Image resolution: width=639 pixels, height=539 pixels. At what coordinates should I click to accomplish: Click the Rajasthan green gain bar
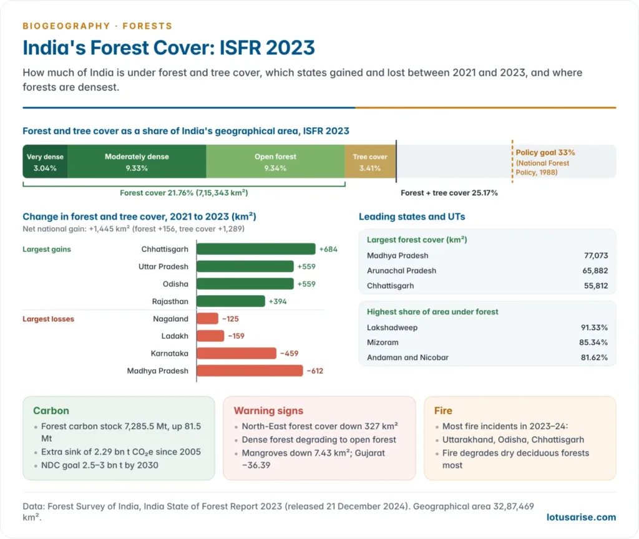pyautogui.click(x=231, y=301)
